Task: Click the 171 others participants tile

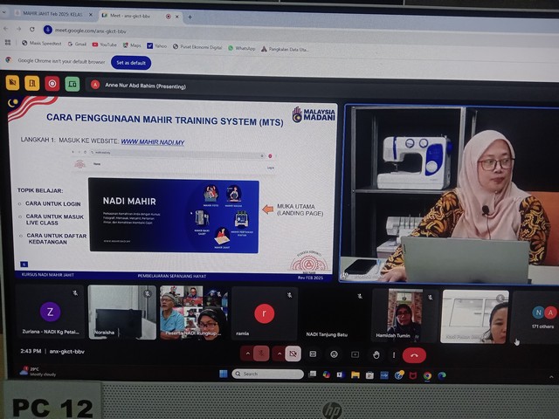Action: pyautogui.click(x=545, y=316)
